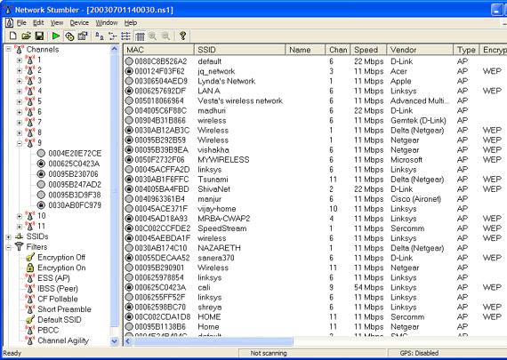
Task: Select tree entry 0004E20E72CE under channel 9
Action: 75,153
